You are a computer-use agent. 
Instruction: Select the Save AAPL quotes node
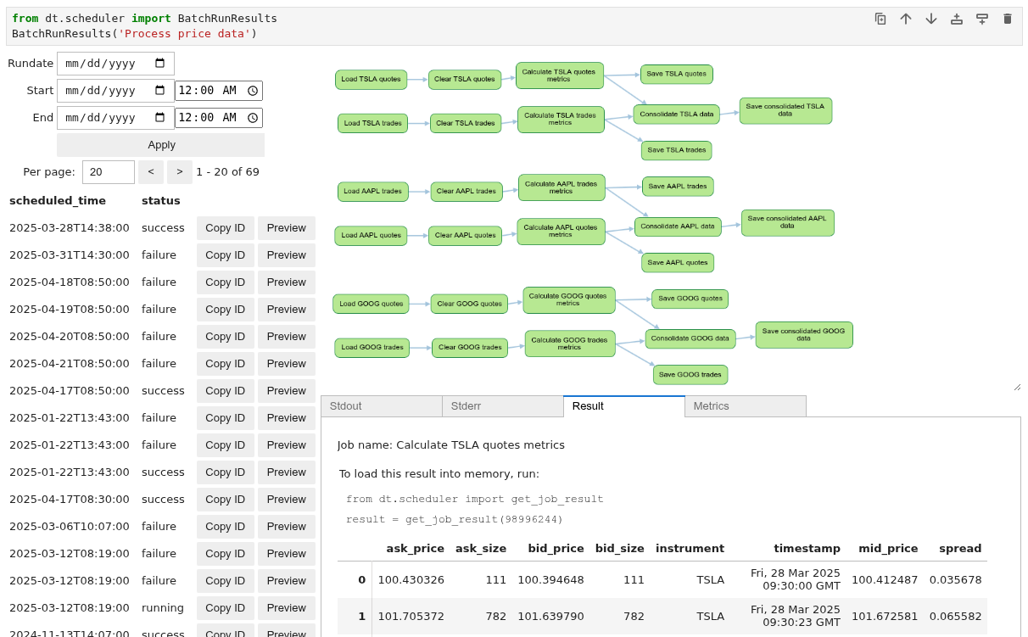pos(678,263)
